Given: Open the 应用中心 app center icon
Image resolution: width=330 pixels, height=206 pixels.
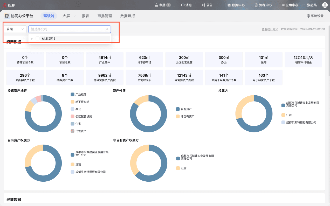Looking at the screenshot, I should (x=283, y=5).
